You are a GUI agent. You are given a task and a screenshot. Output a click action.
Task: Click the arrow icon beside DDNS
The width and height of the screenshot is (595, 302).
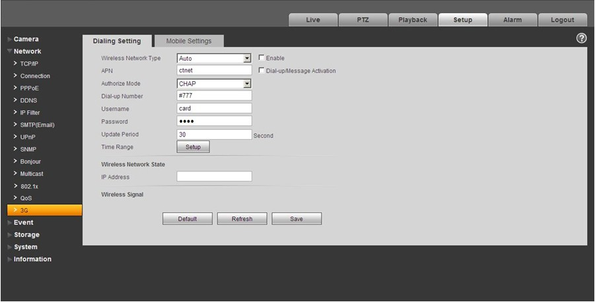click(x=15, y=100)
